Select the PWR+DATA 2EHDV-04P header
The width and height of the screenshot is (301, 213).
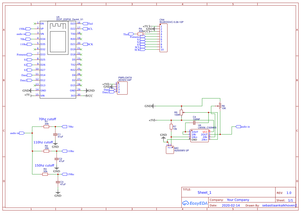[x=122, y=88]
